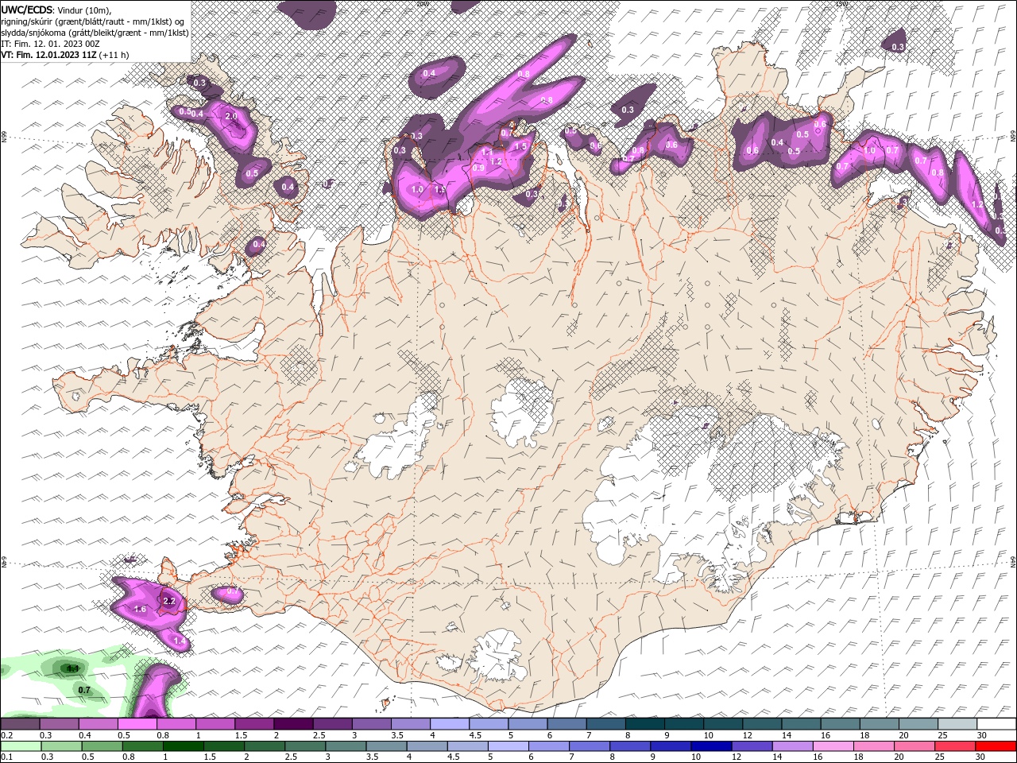
Task: Click the 0.2 label on the purple scale
Action: click(6, 735)
